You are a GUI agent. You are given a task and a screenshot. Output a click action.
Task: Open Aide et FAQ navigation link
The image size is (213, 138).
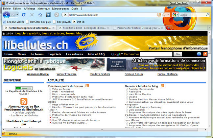tap(96, 54)
